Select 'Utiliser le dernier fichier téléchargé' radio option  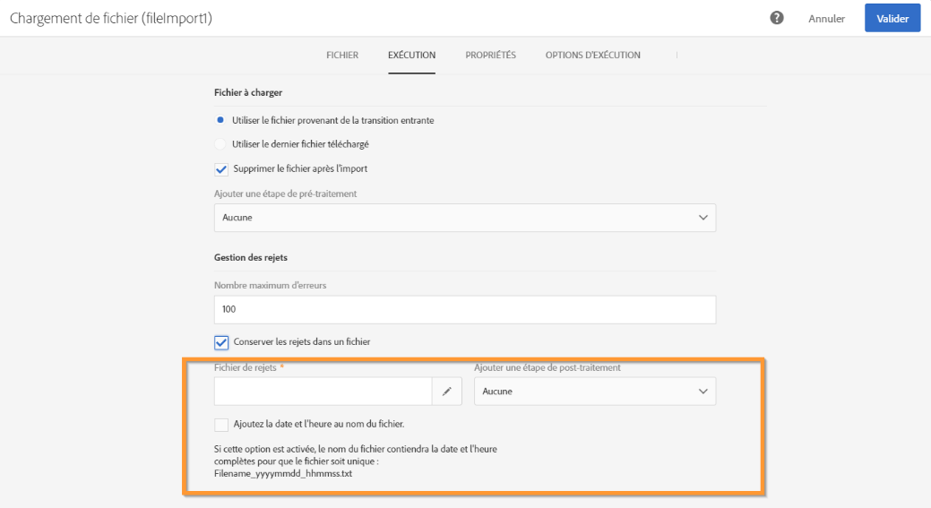(220, 144)
